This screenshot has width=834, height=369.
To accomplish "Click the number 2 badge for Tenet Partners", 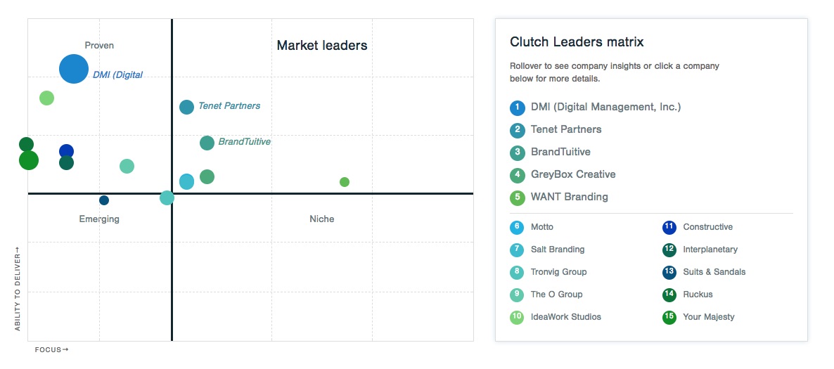I will [518, 130].
